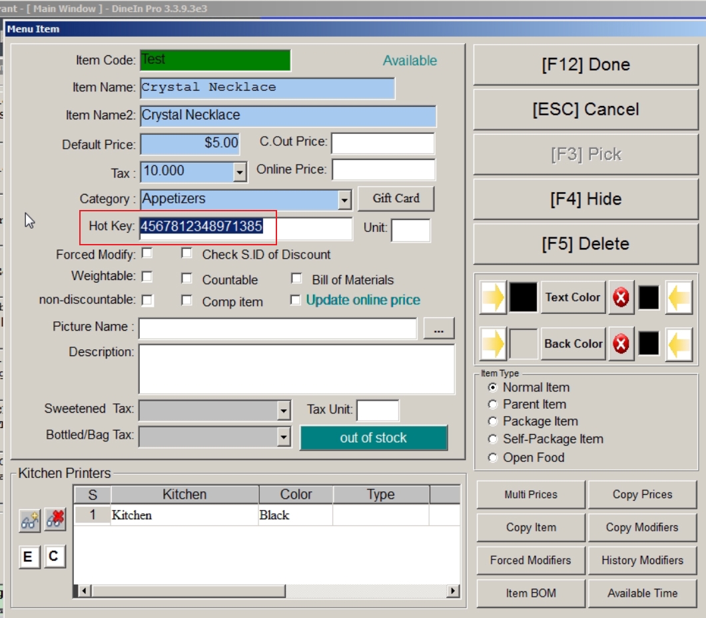Click the Copy Modifiers button
The width and height of the screenshot is (706, 618).
tap(642, 527)
